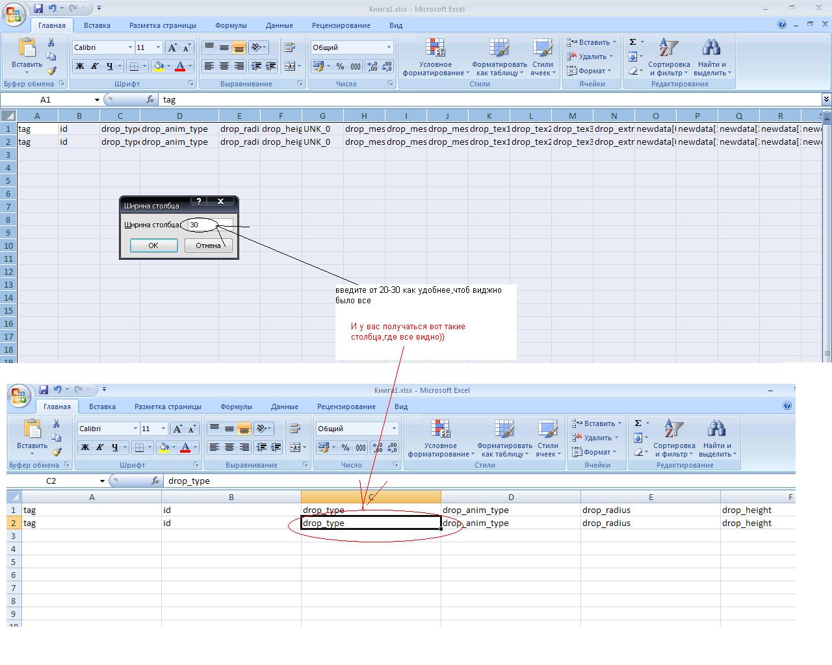The width and height of the screenshot is (832, 665).
Task: Switch to the Вид tab in the lower window
Action: [401, 407]
